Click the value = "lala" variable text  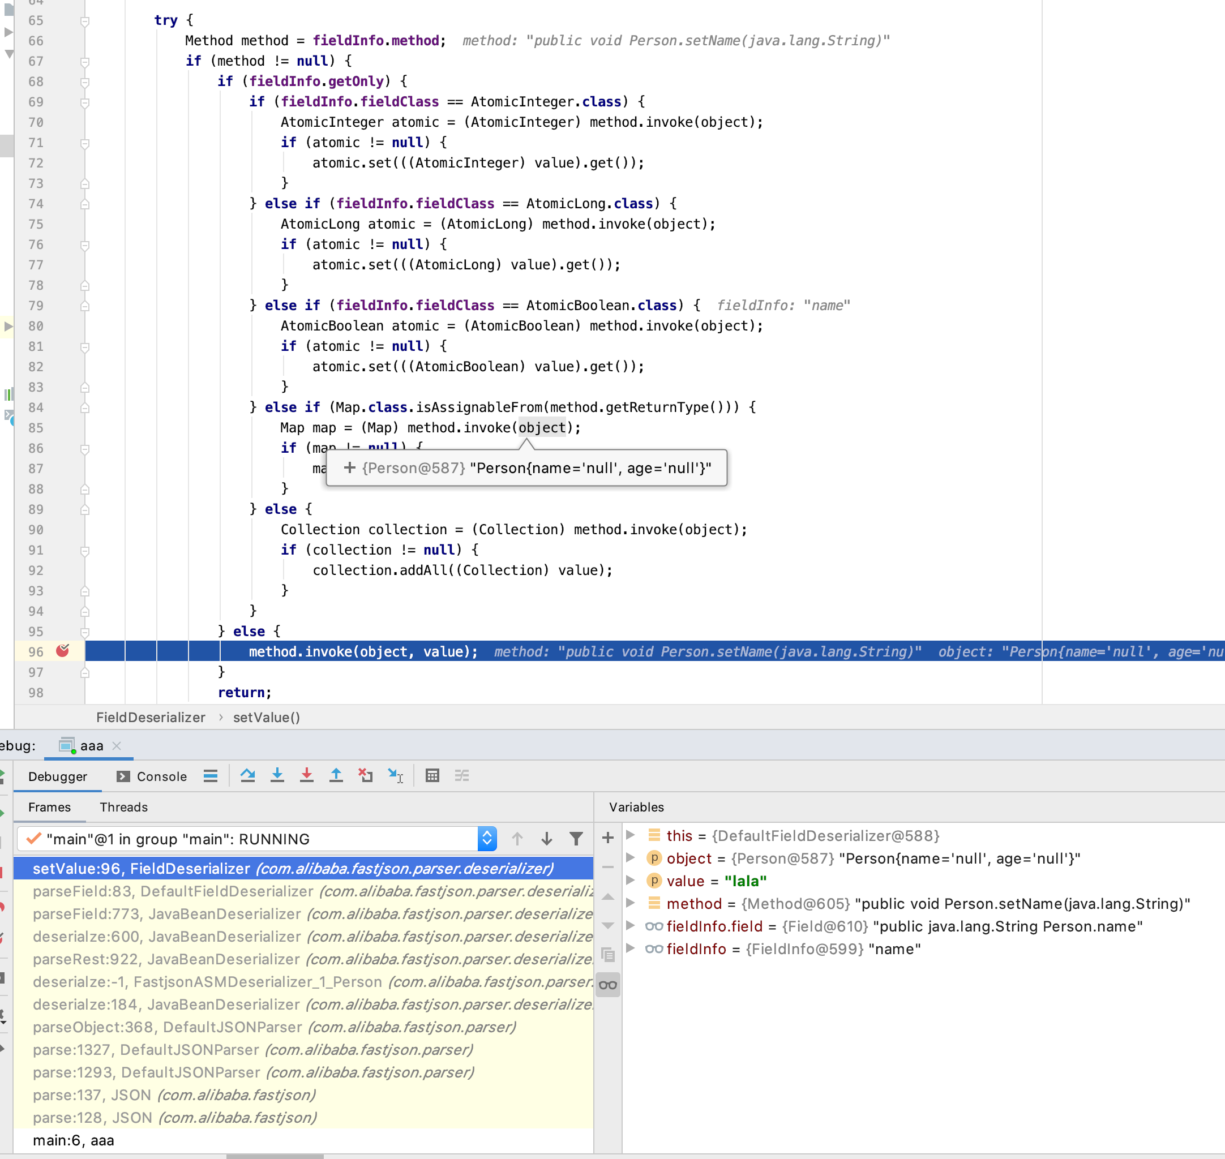(716, 881)
